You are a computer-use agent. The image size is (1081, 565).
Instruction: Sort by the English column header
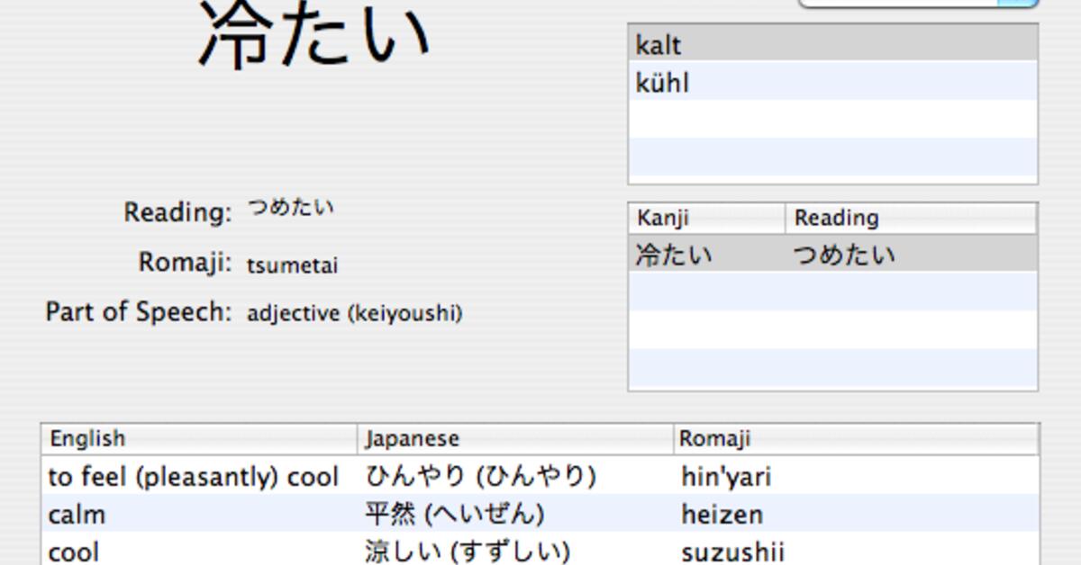86,438
